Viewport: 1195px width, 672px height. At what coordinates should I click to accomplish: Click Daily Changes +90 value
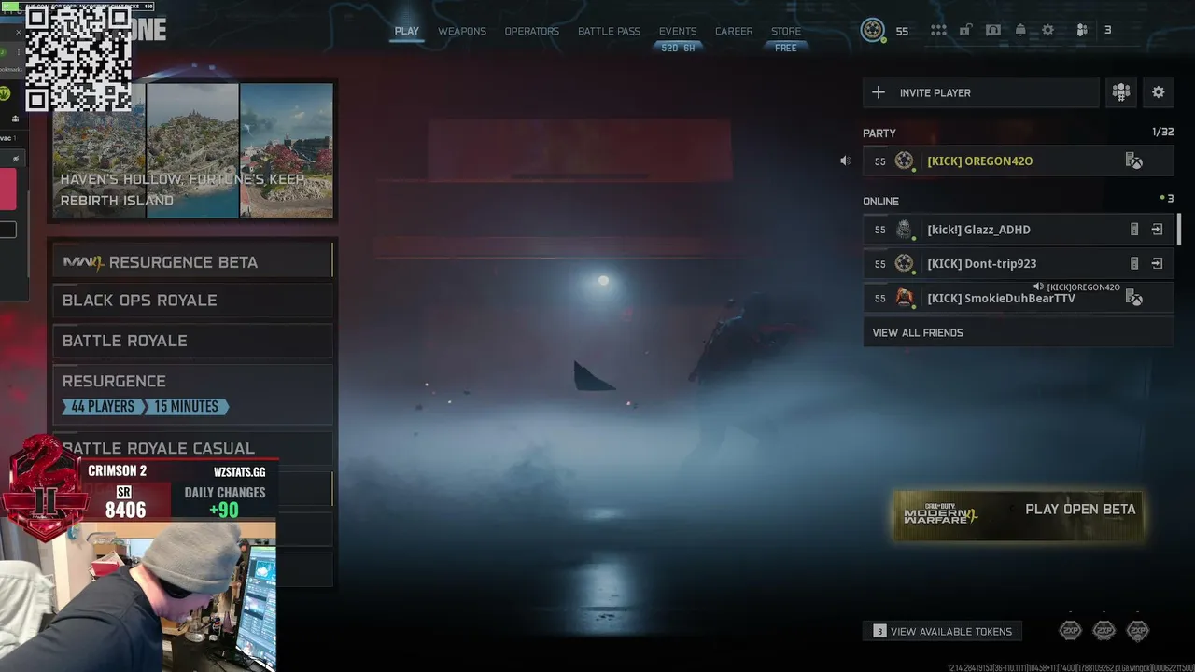tap(224, 510)
